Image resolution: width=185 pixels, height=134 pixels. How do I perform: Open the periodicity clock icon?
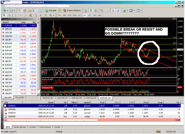(x=131, y=10)
